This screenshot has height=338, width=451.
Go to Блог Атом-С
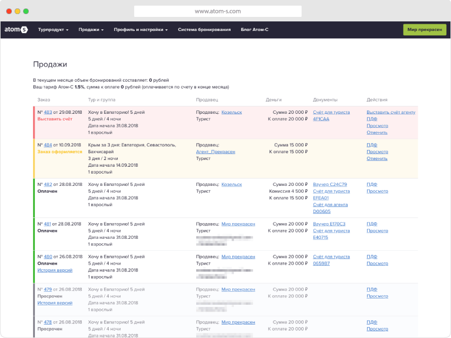[255, 30]
